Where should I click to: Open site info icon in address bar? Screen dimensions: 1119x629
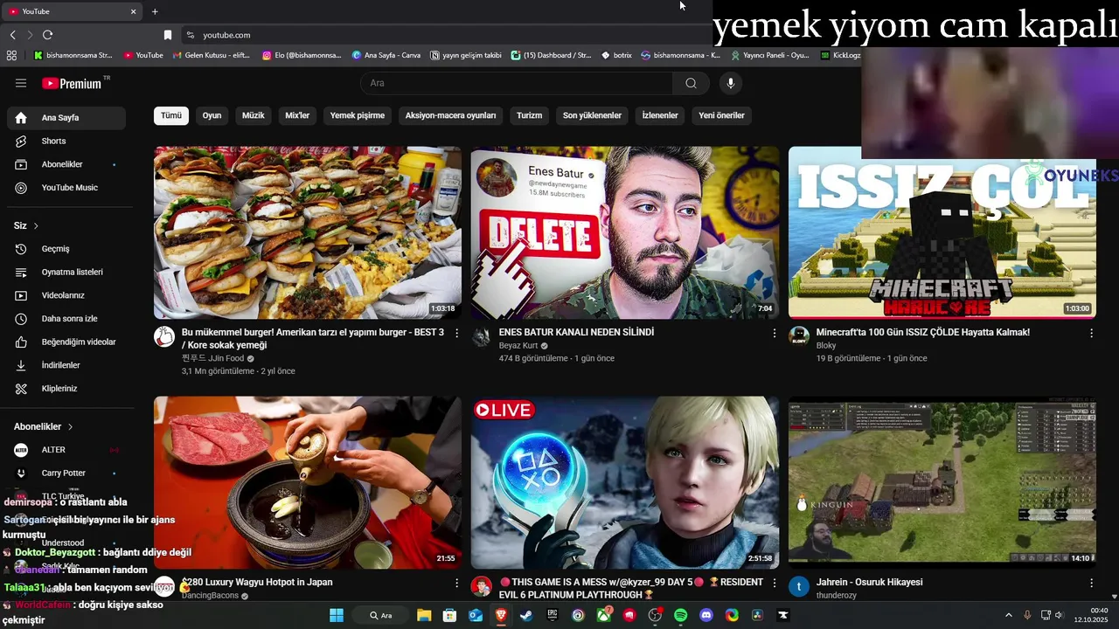[190, 35]
